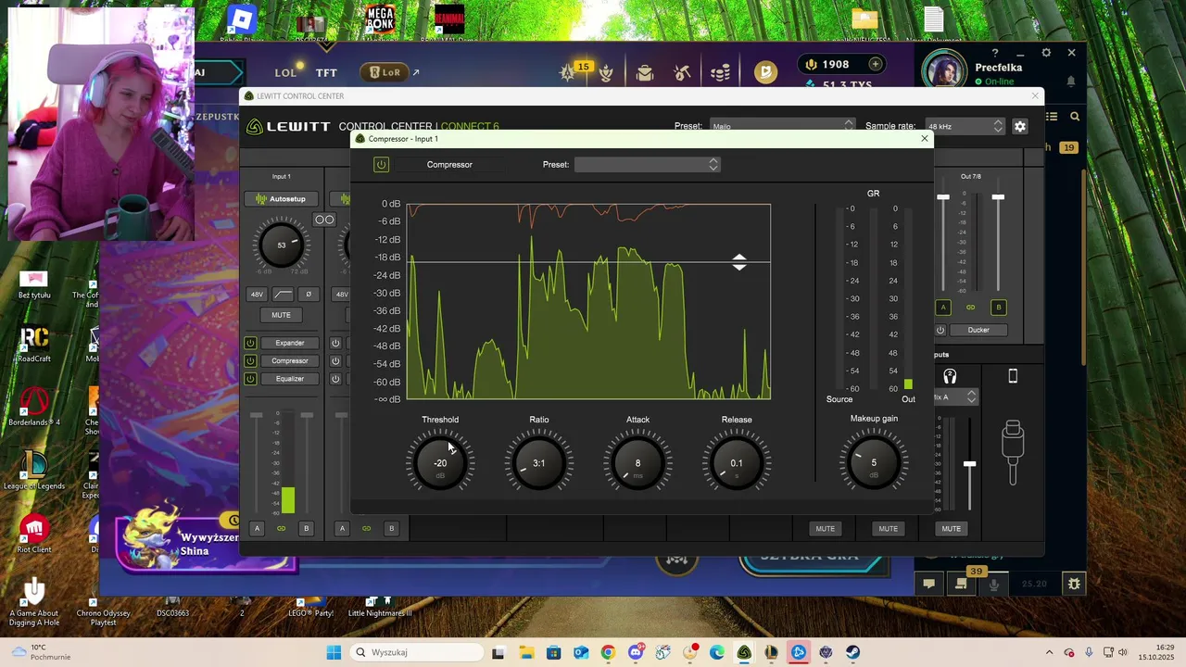Open the League client help question mark

point(995,53)
